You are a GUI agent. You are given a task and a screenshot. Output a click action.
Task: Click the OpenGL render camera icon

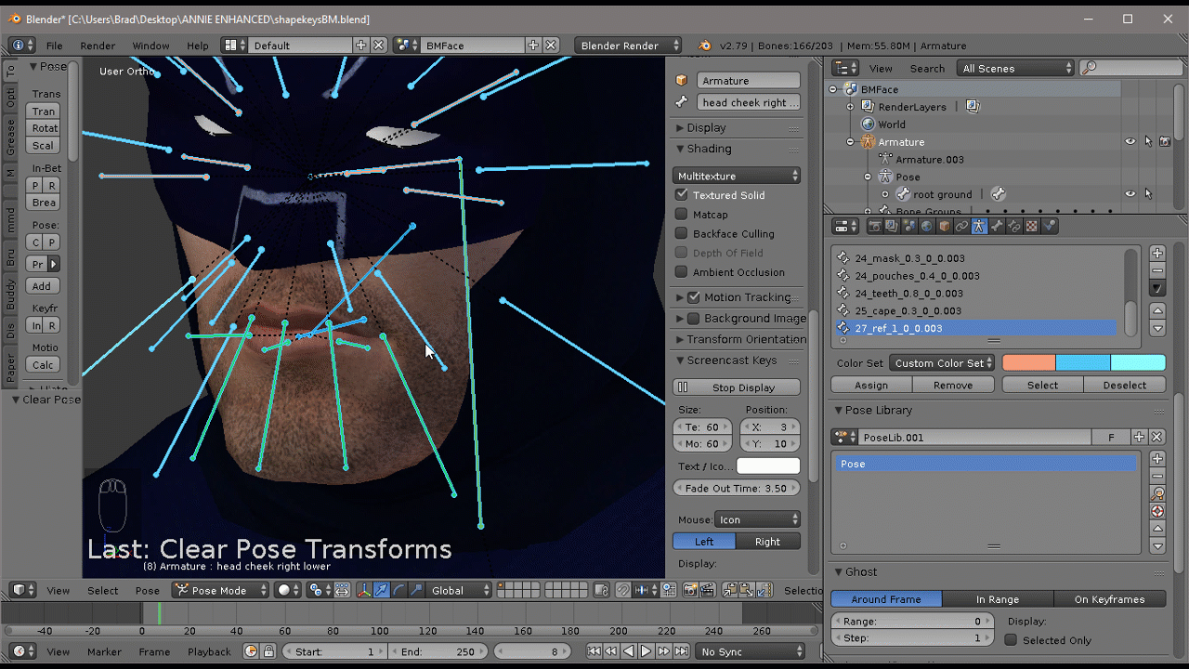690,590
